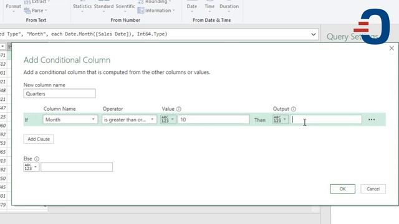This screenshot has width=399, height=224.
Task: Change the Else type ABC123 selector
Action: (x=31, y=167)
